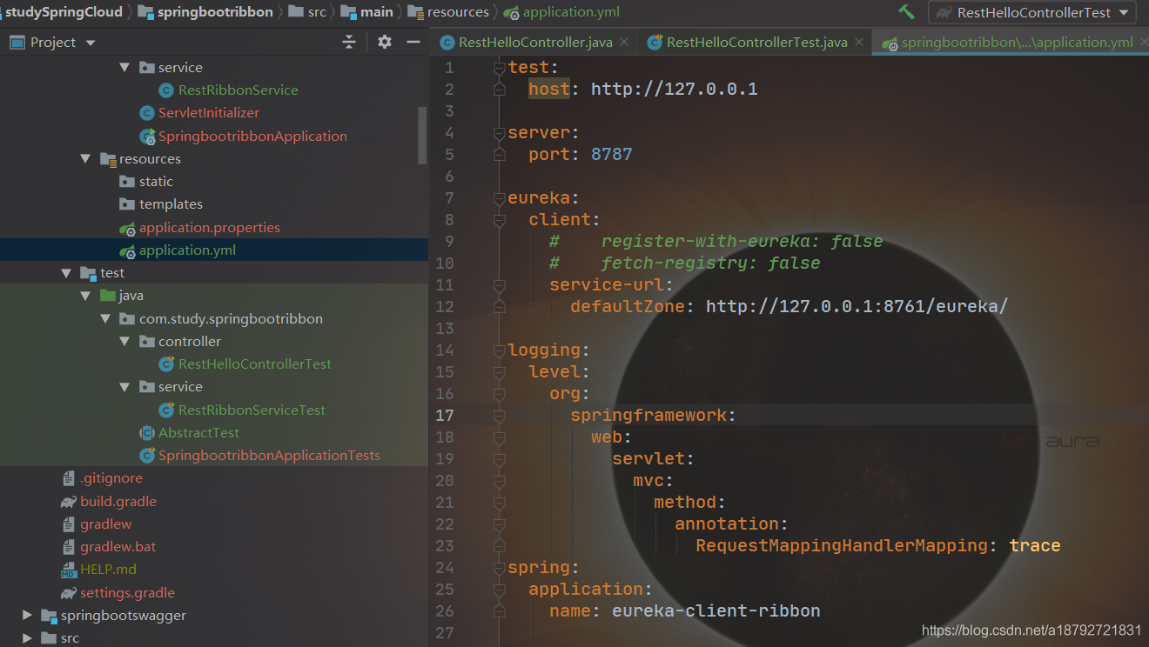Viewport: 1149px width, 647px height.
Task: Hide the Project tool window
Action: coord(413,42)
